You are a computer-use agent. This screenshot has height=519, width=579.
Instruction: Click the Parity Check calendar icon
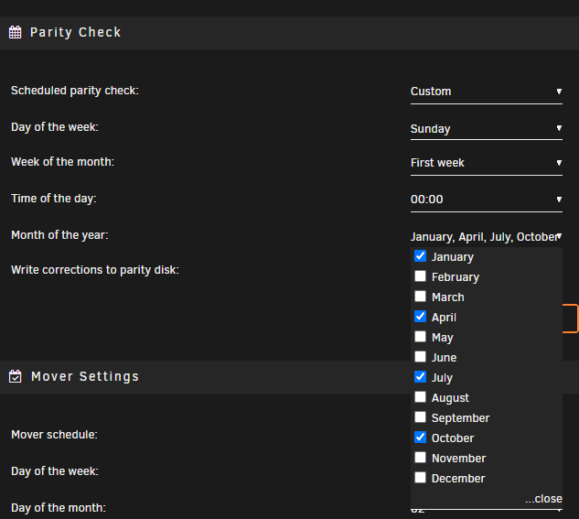coord(16,32)
